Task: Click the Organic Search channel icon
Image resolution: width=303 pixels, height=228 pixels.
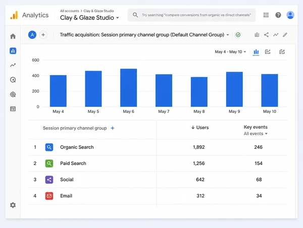Action: [x=49, y=147]
